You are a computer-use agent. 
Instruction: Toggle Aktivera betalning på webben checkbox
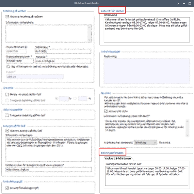point(7,17)
